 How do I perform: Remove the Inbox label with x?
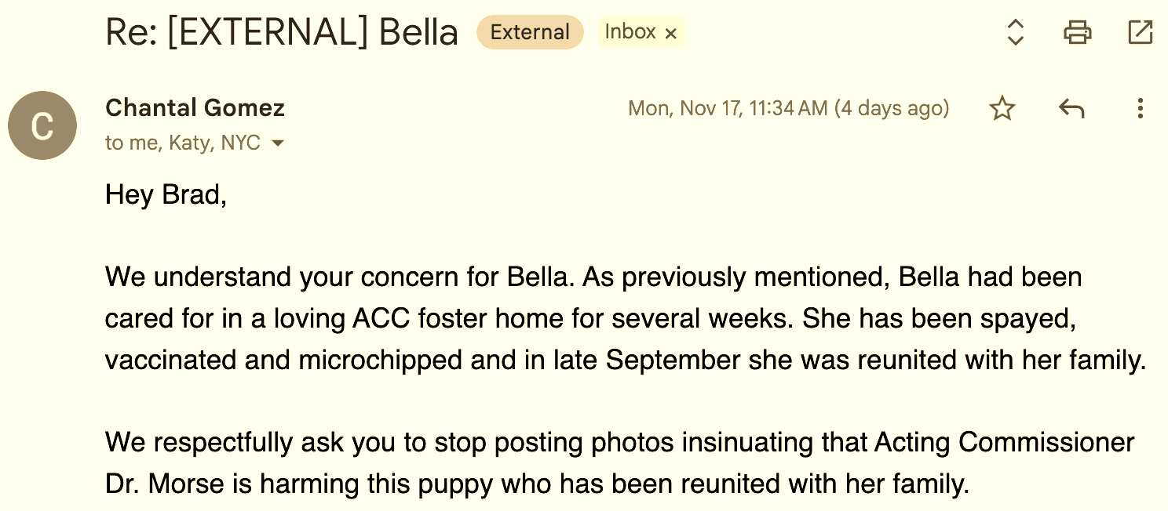[670, 33]
